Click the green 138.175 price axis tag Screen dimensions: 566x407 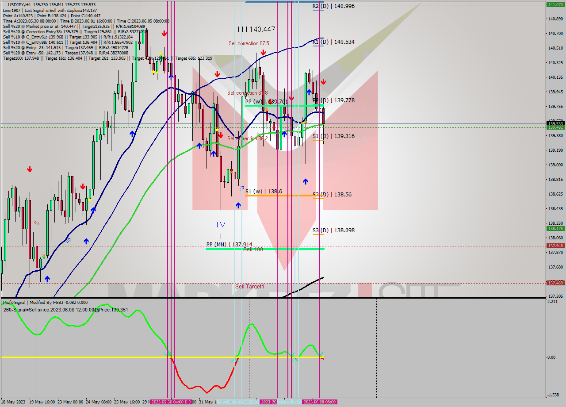[555, 229]
